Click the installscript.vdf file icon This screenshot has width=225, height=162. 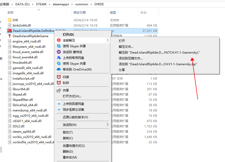point(10,78)
